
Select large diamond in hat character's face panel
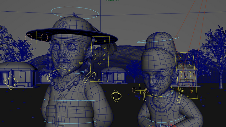click(x=100, y=63)
